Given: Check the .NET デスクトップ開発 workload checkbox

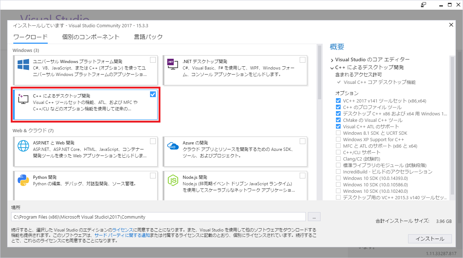Looking at the screenshot, I should pos(303,60).
